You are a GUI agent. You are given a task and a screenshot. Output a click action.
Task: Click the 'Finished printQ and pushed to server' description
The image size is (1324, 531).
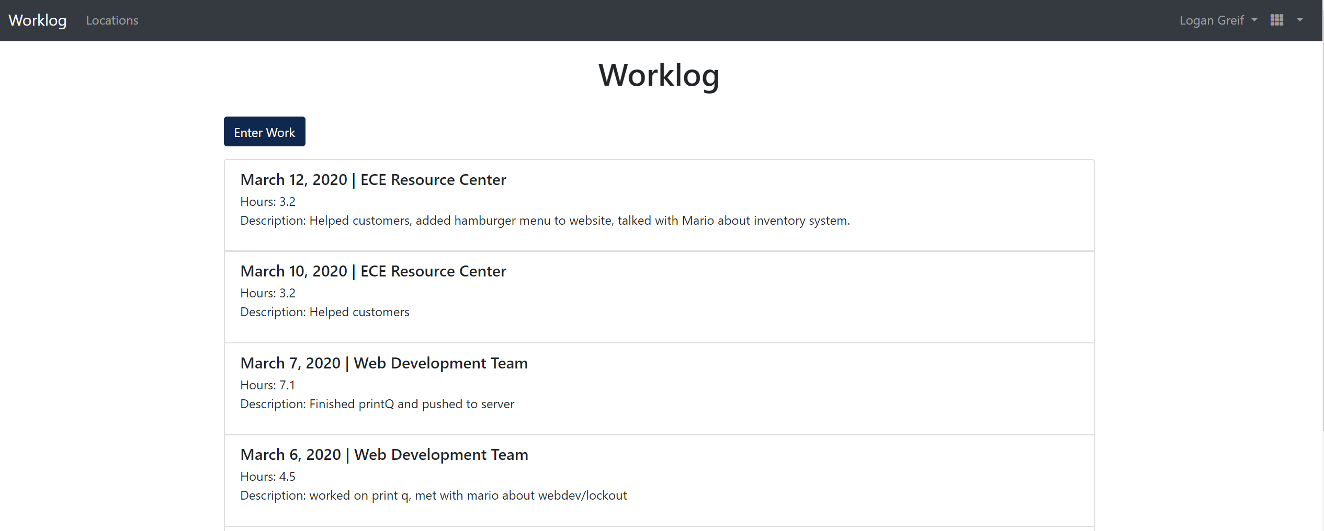(377, 404)
